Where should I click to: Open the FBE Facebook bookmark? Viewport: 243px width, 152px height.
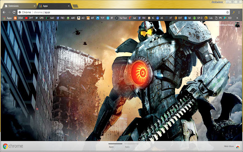click(142, 18)
